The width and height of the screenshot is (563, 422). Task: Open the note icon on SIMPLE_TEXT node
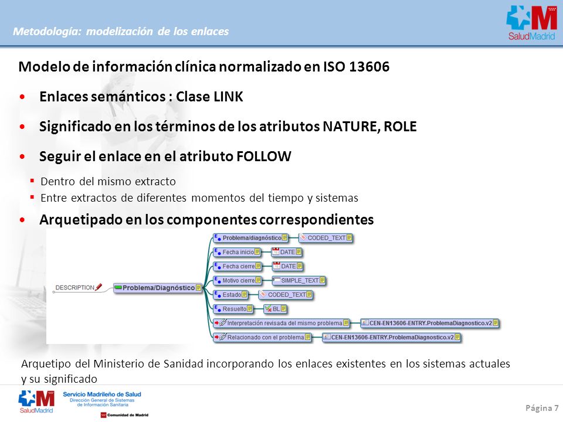pos(322,280)
